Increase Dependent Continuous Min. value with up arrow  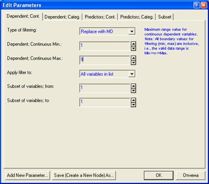coord(133,44)
